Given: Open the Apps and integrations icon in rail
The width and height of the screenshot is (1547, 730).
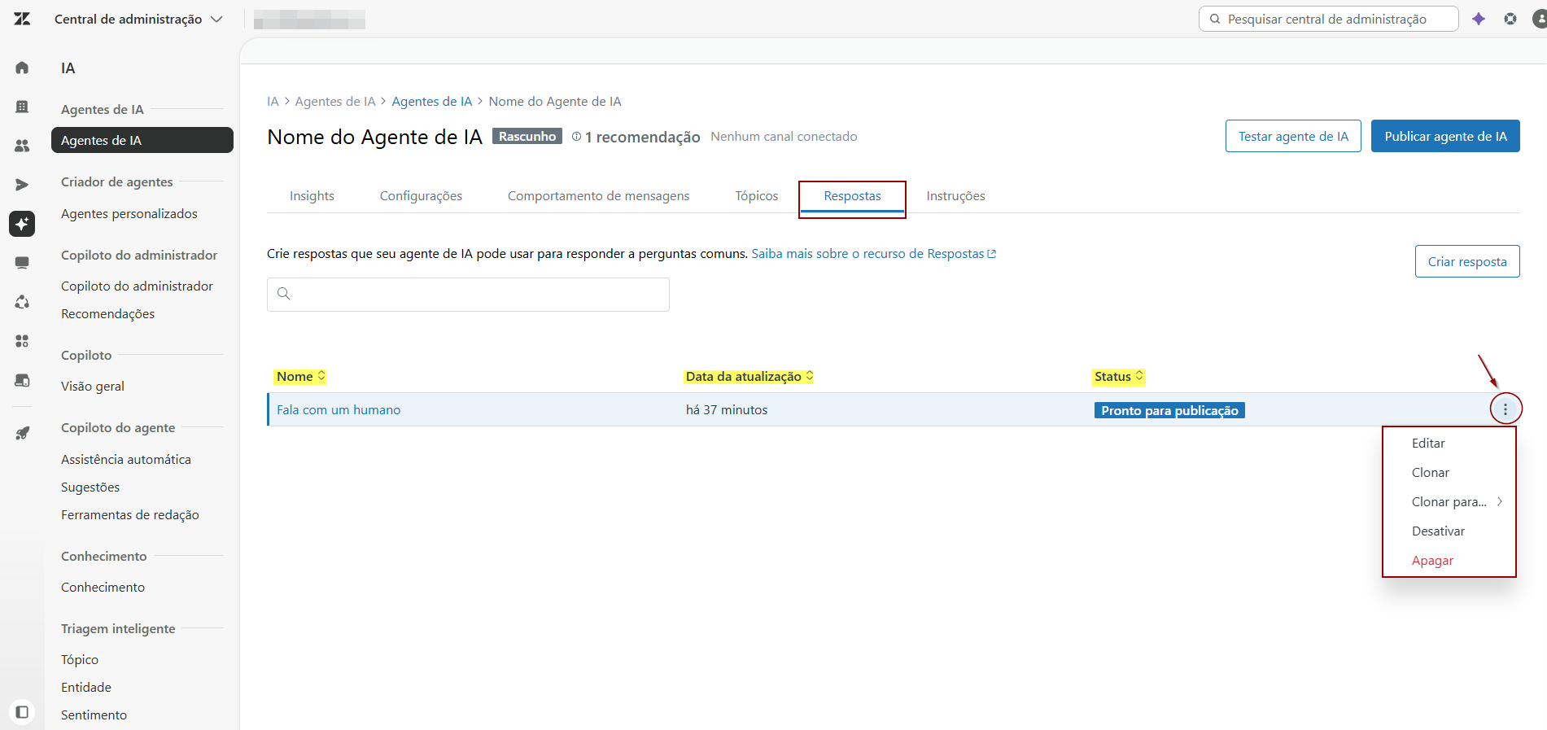Looking at the screenshot, I should pos(22,341).
